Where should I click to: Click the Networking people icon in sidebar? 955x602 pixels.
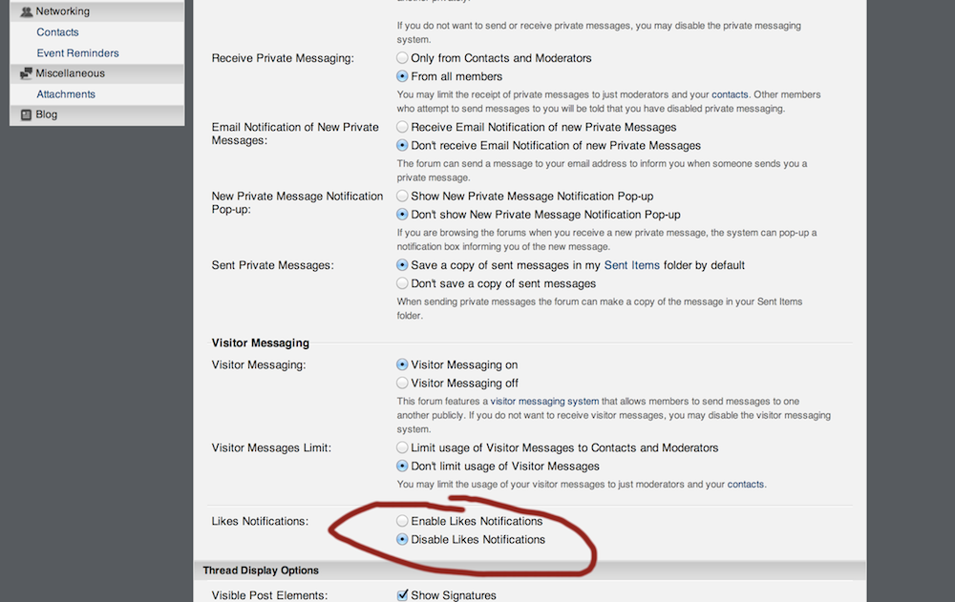(x=26, y=11)
